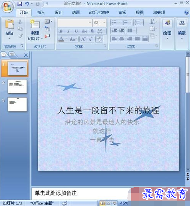Screen dimensions: 190x206
Task: Expand the 粘贴 paste options arrow
Action: [9, 39]
